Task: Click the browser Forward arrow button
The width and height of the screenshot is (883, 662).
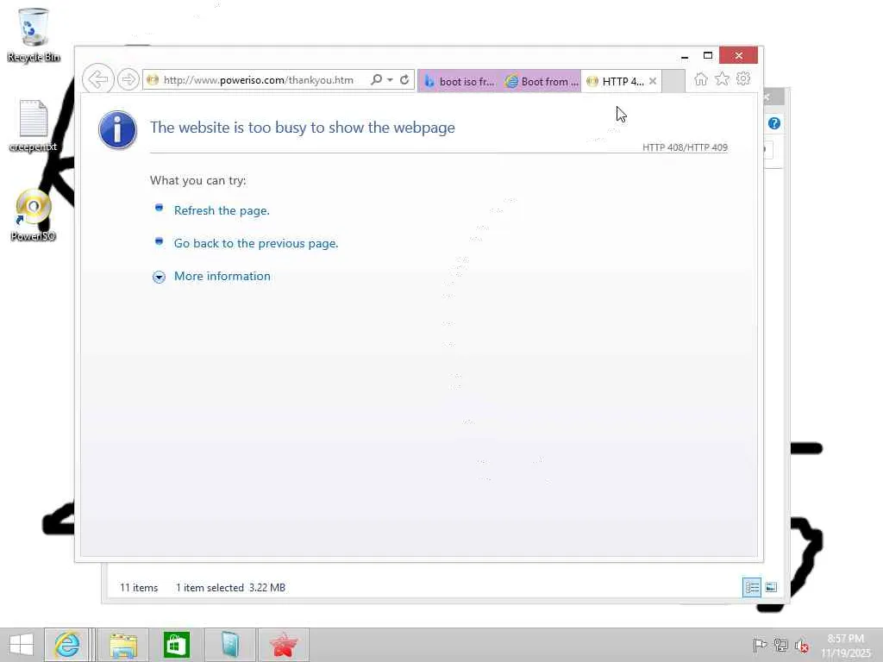Action: [x=128, y=79]
